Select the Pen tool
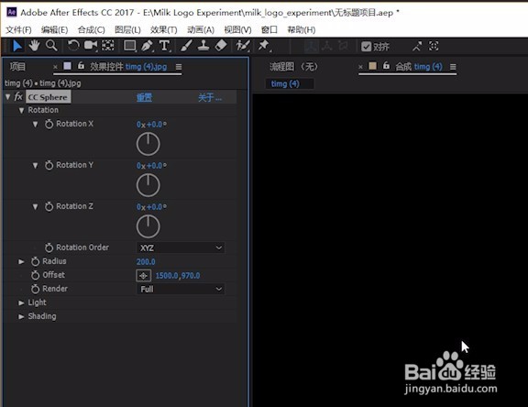528x407 pixels. (148, 46)
